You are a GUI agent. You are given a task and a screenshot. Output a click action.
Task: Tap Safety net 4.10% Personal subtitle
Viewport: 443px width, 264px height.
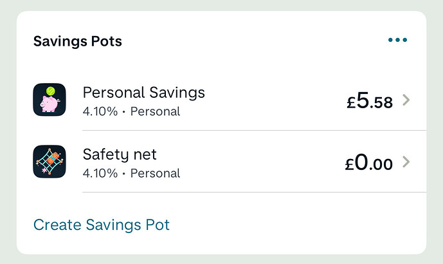pyautogui.click(x=131, y=173)
